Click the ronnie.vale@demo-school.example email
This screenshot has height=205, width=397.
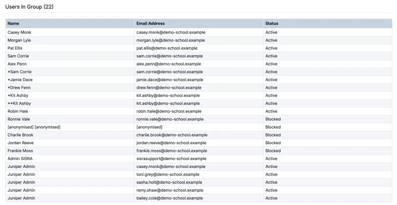(170, 119)
